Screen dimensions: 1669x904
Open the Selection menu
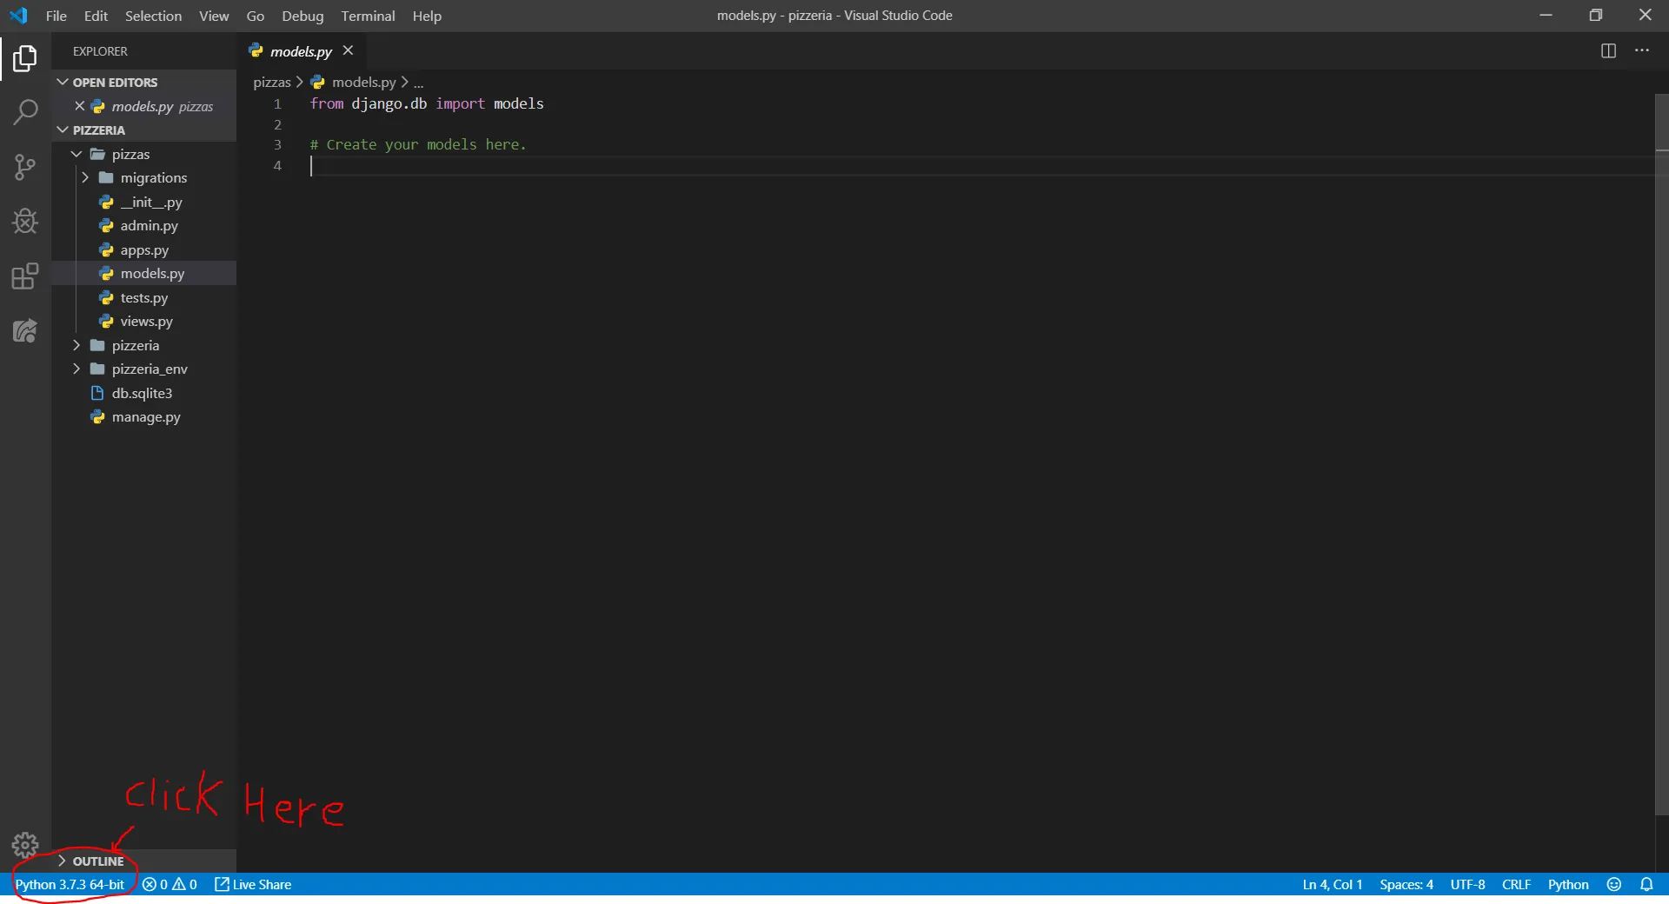(153, 16)
